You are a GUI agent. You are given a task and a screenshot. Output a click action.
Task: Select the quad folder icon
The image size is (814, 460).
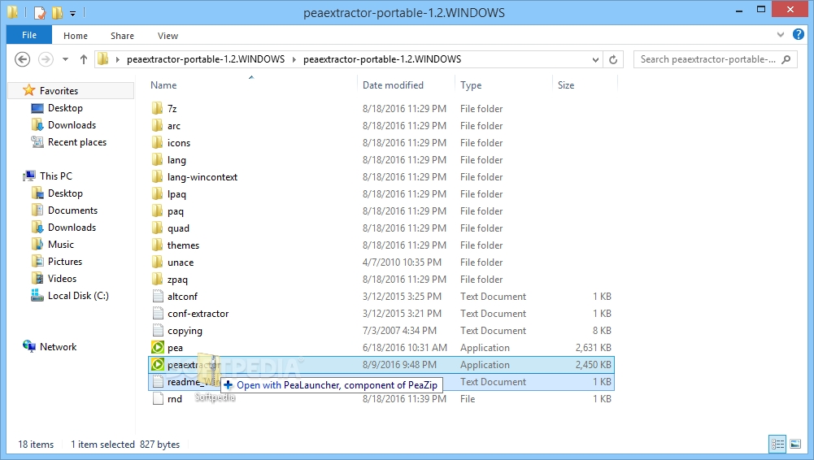point(157,228)
